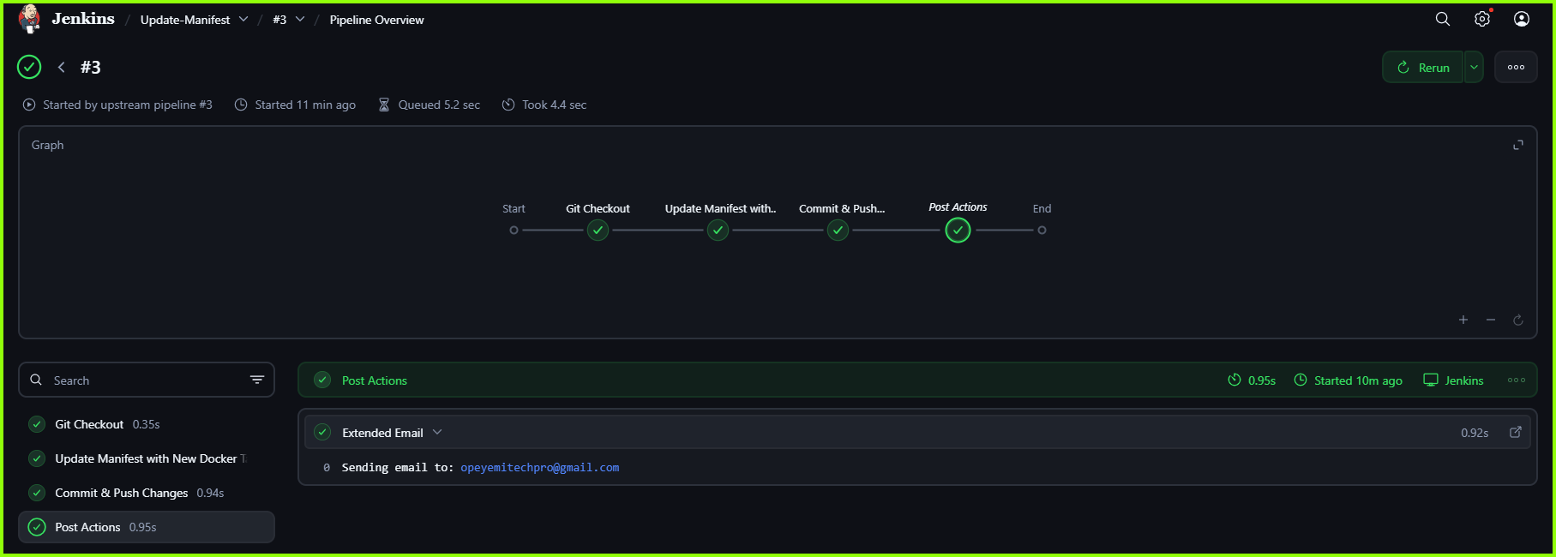
Task: Select Update Manifest with New Docker stage
Action: pos(147,458)
